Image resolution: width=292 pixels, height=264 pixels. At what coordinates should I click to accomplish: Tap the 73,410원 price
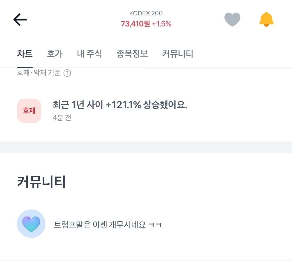135,24
